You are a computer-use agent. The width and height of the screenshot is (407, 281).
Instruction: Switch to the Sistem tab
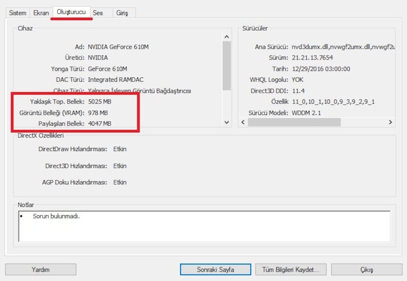coord(17,13)
